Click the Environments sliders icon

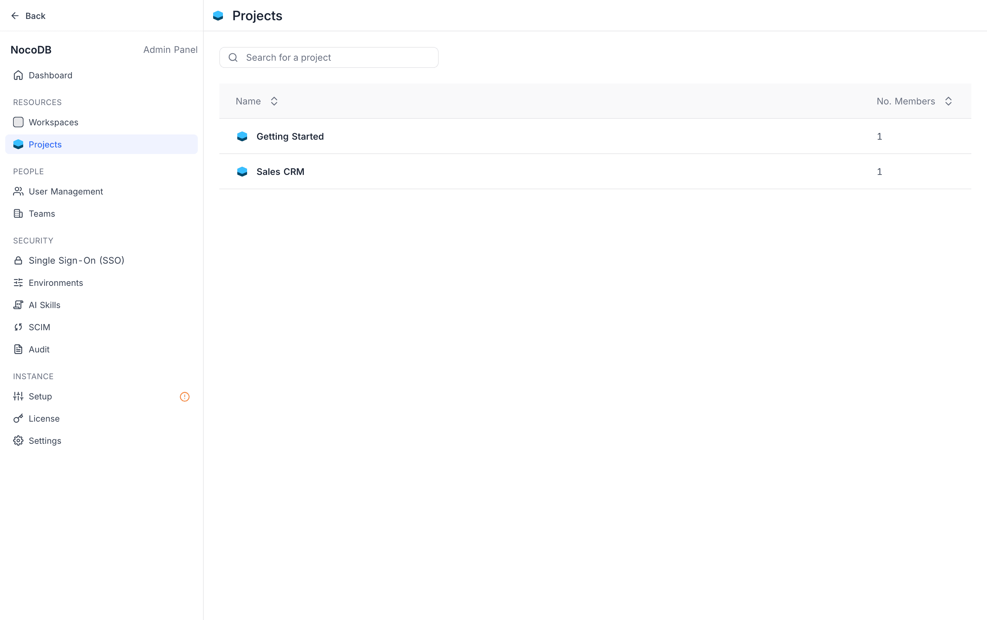[18, 283]
